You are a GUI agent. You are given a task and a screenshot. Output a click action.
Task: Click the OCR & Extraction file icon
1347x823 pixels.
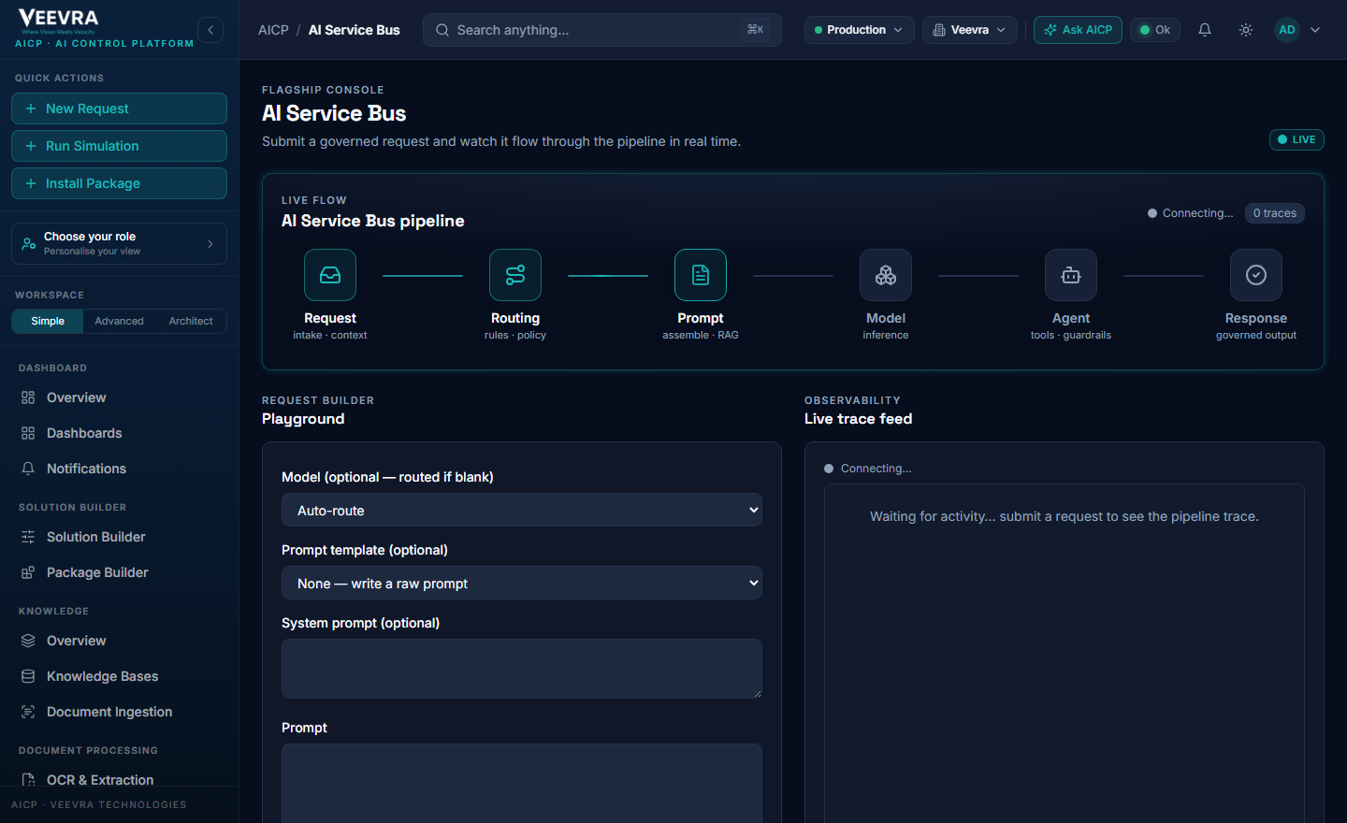(28, 780)
